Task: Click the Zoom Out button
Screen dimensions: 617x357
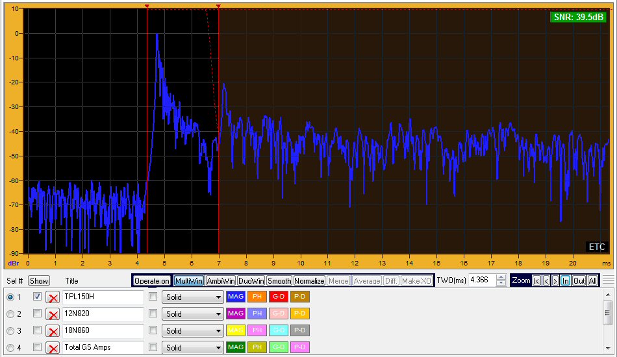Action: [579, 280]
